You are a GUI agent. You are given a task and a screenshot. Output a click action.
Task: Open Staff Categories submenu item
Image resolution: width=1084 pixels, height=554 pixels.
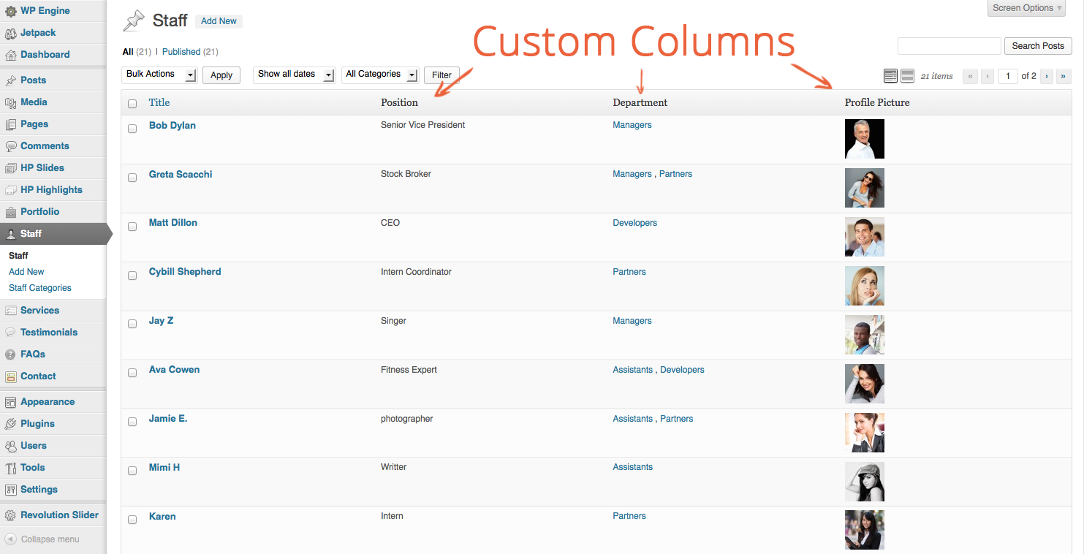click(40, 288)
